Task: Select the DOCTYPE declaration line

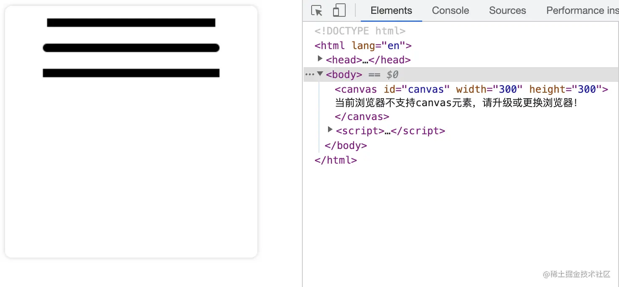Action: [360, 30]
